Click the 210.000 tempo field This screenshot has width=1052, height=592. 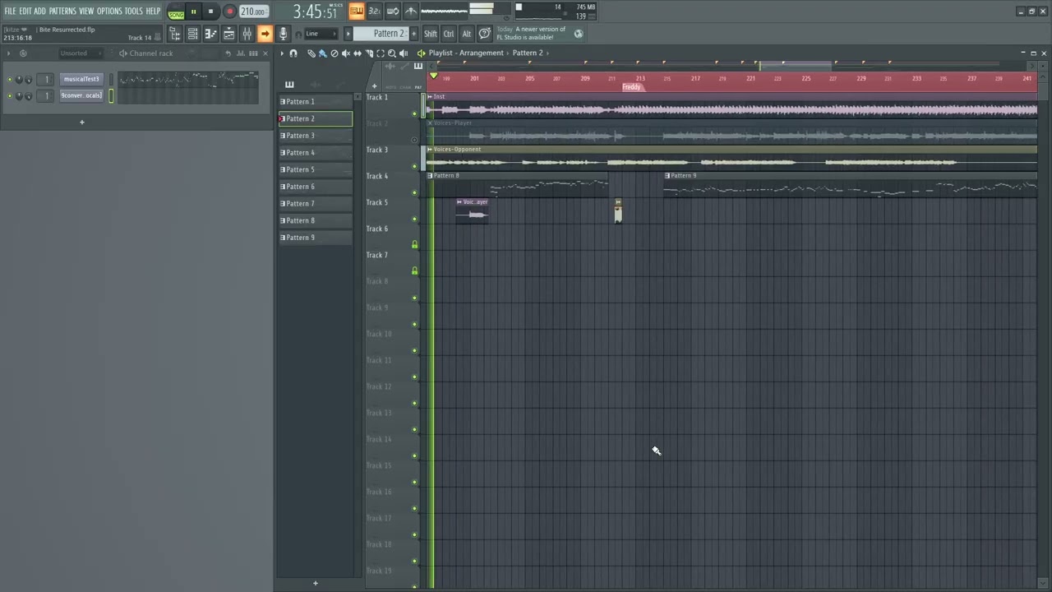click(x=254, y=12)
